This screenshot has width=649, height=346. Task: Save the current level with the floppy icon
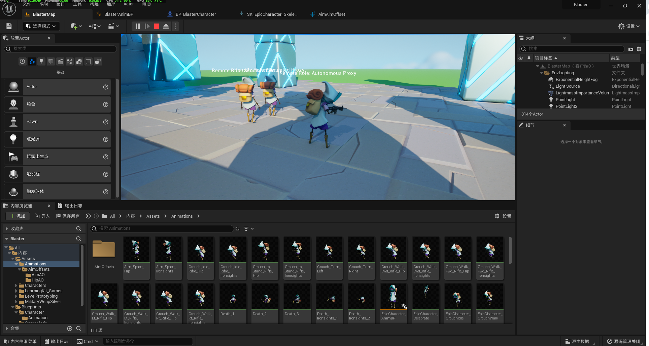click(x=9, y=26)
